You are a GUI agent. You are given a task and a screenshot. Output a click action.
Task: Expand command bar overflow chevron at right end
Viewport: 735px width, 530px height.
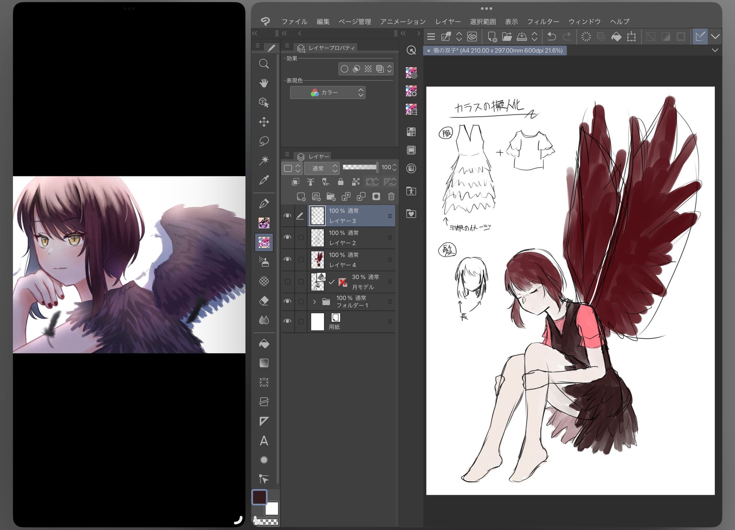click(x=715, y=36)
